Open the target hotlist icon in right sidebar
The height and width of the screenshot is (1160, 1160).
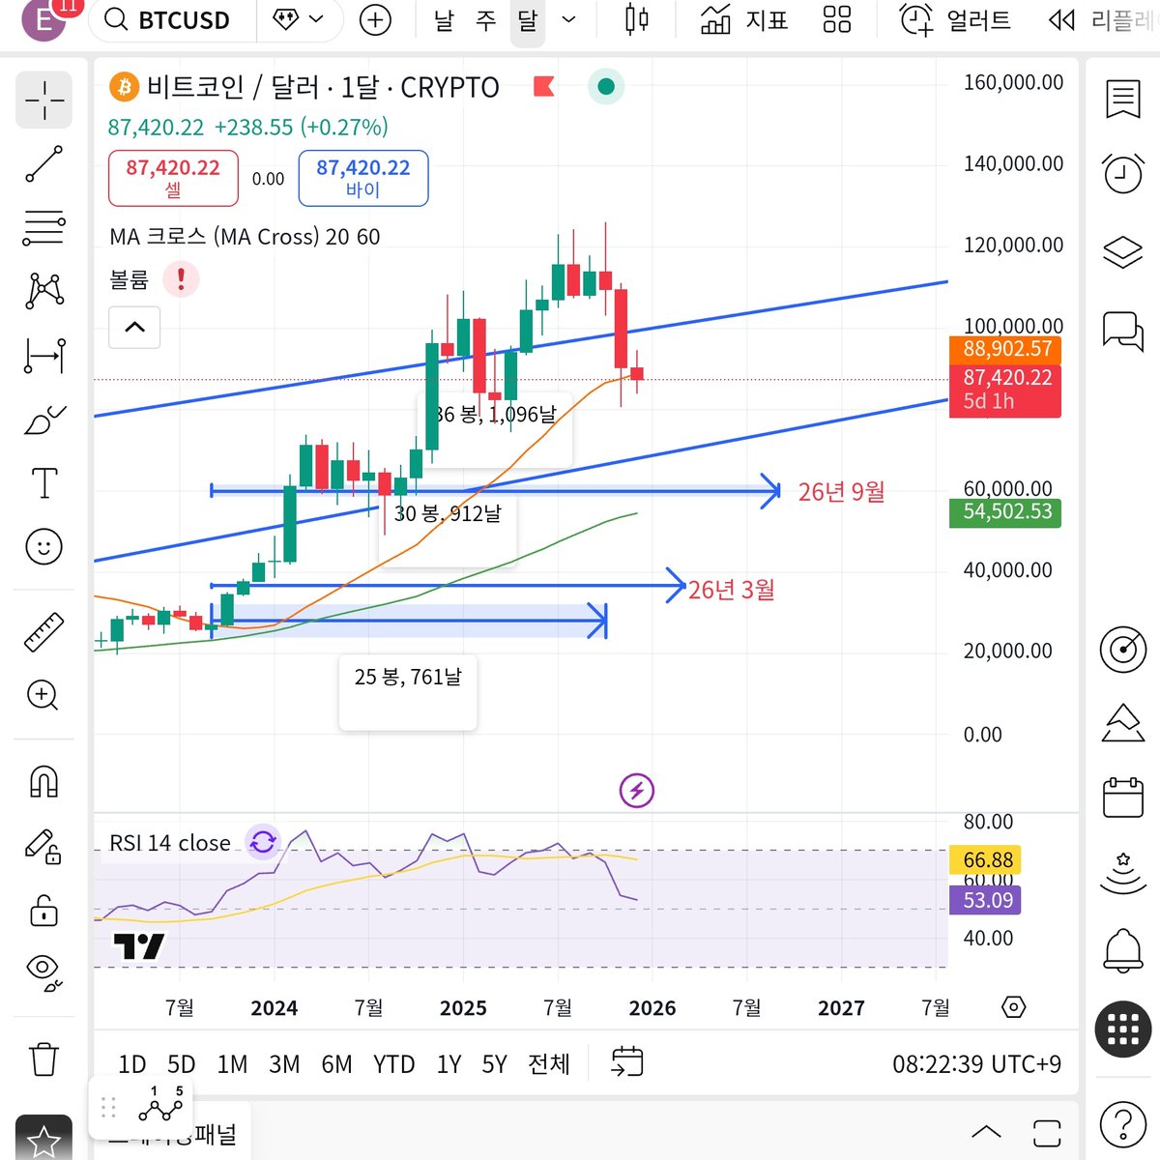[1122, 651]
